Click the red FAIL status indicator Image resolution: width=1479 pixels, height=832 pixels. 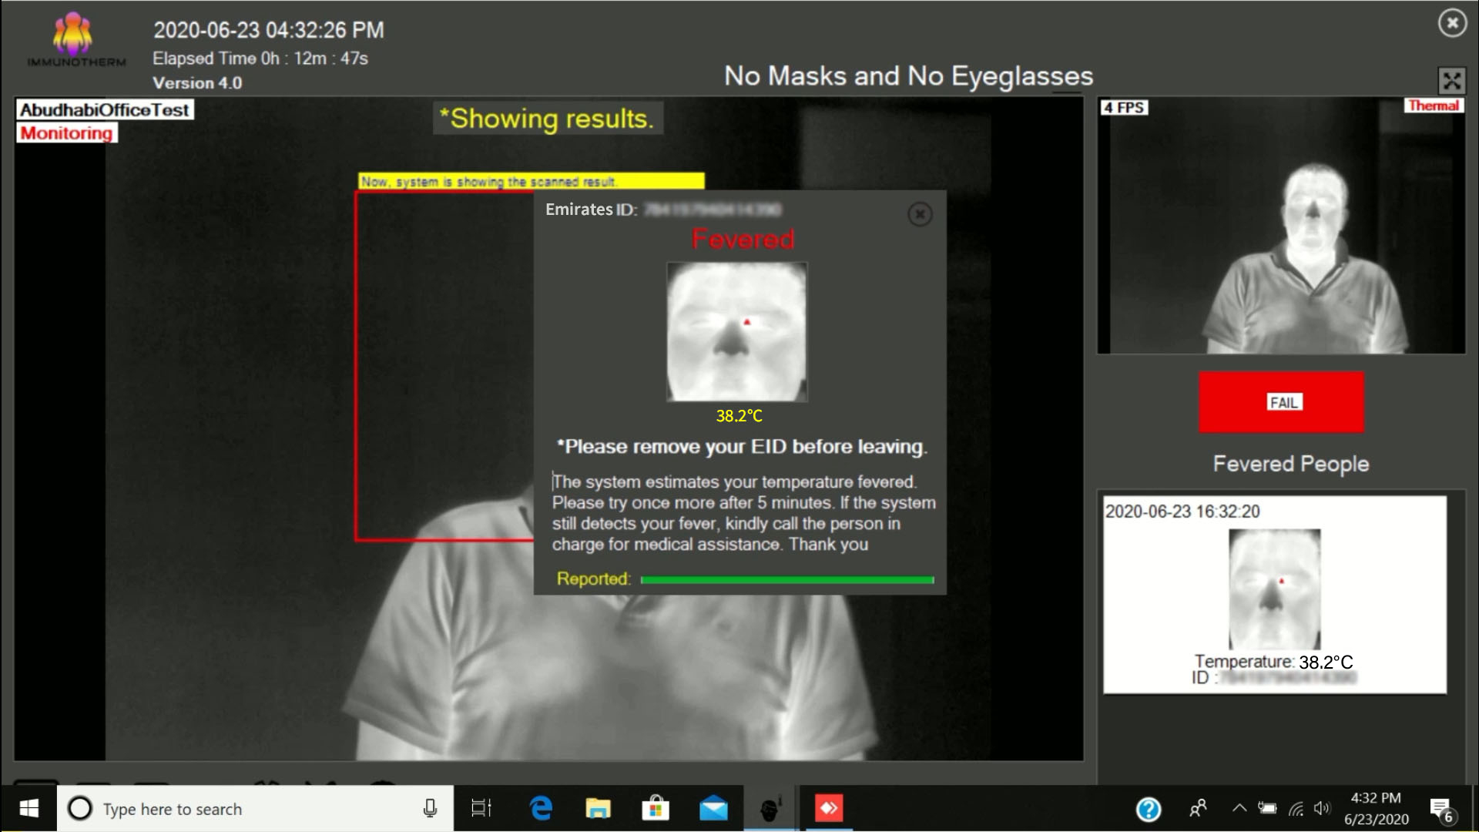coord(1281,402)
